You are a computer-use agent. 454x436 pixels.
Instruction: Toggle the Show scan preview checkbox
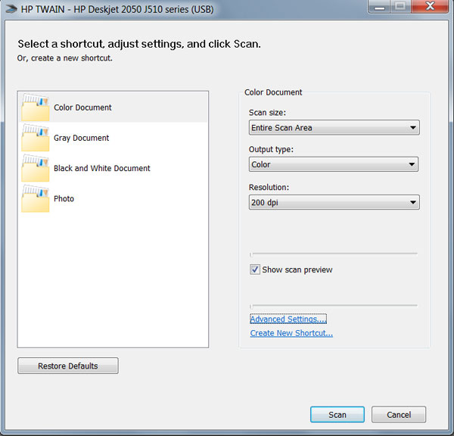(x=255, y=269)
